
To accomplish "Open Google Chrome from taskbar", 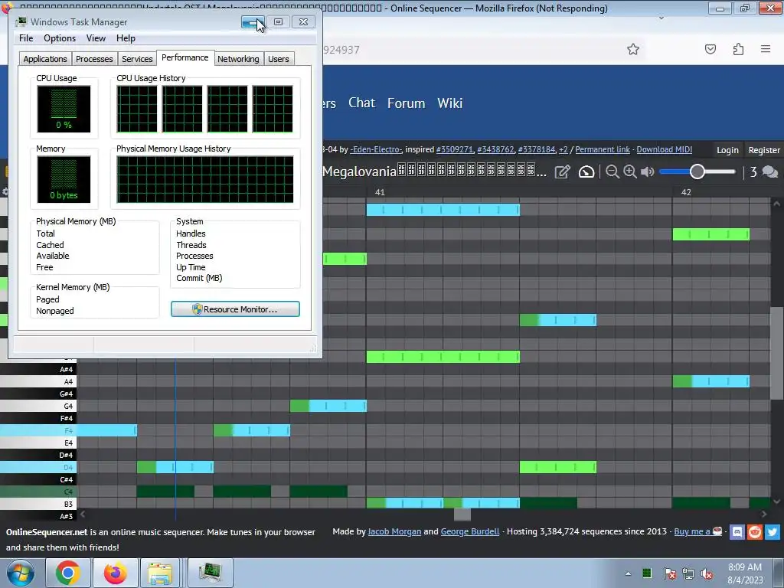I will 67,573.
